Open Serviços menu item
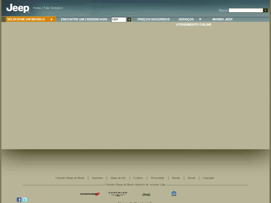Screen dimensions: 271x203 pos(186,19)
